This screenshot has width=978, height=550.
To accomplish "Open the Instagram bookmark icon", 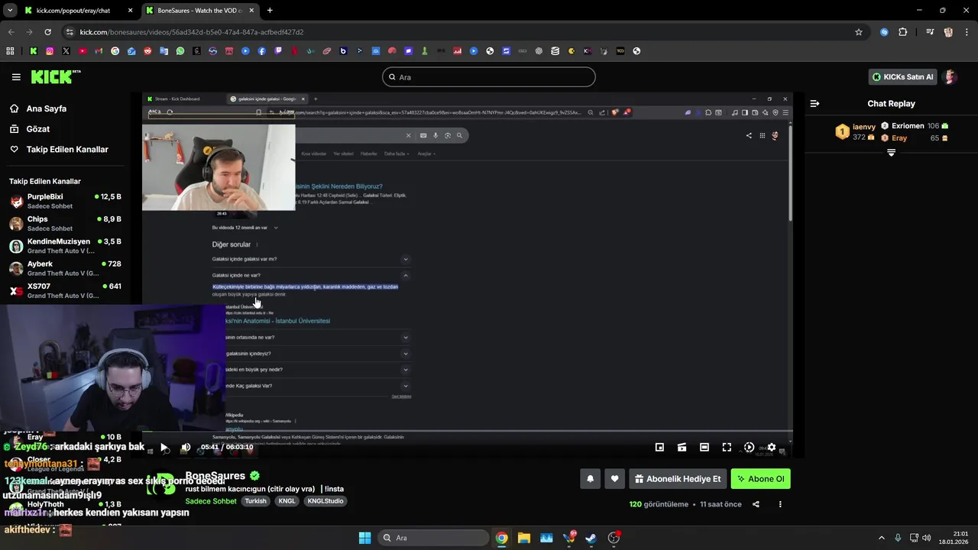I will (50, 51).
